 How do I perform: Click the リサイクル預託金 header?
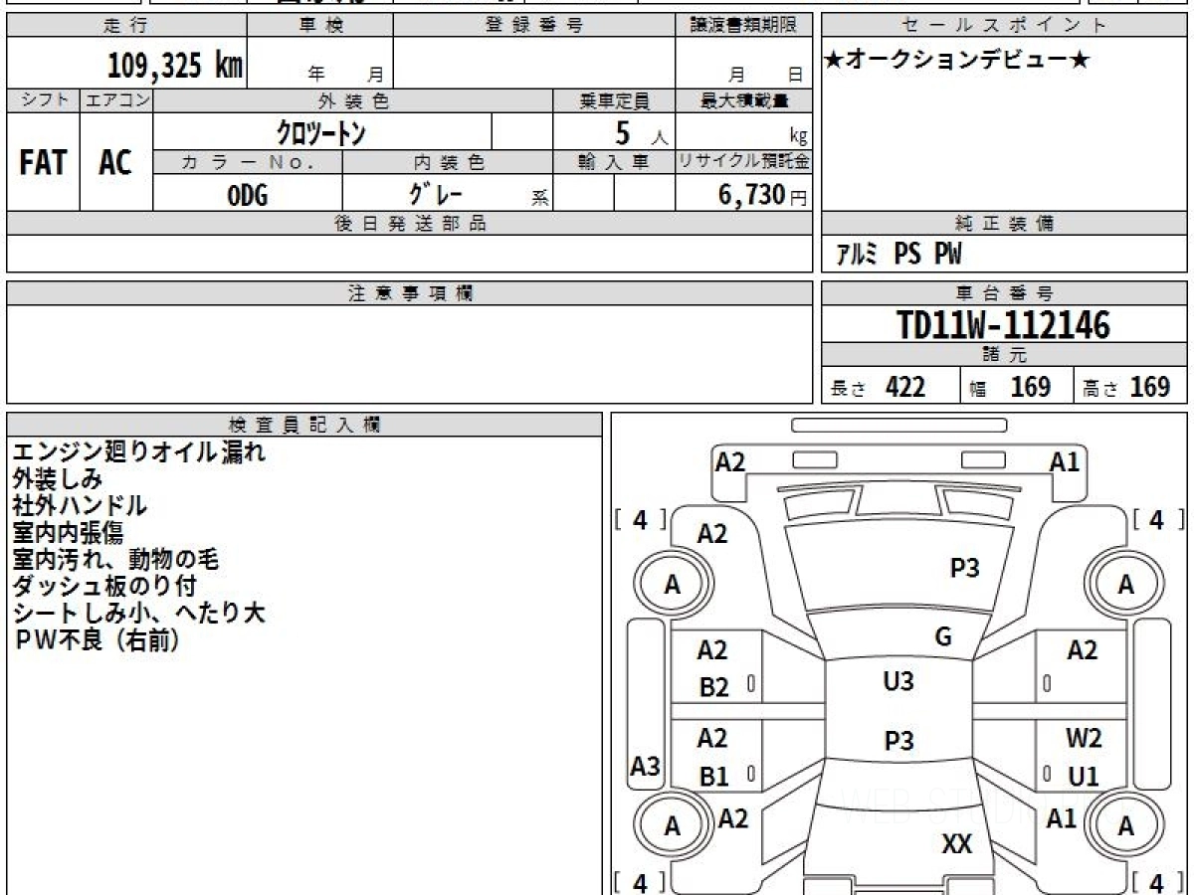(743, 162)
